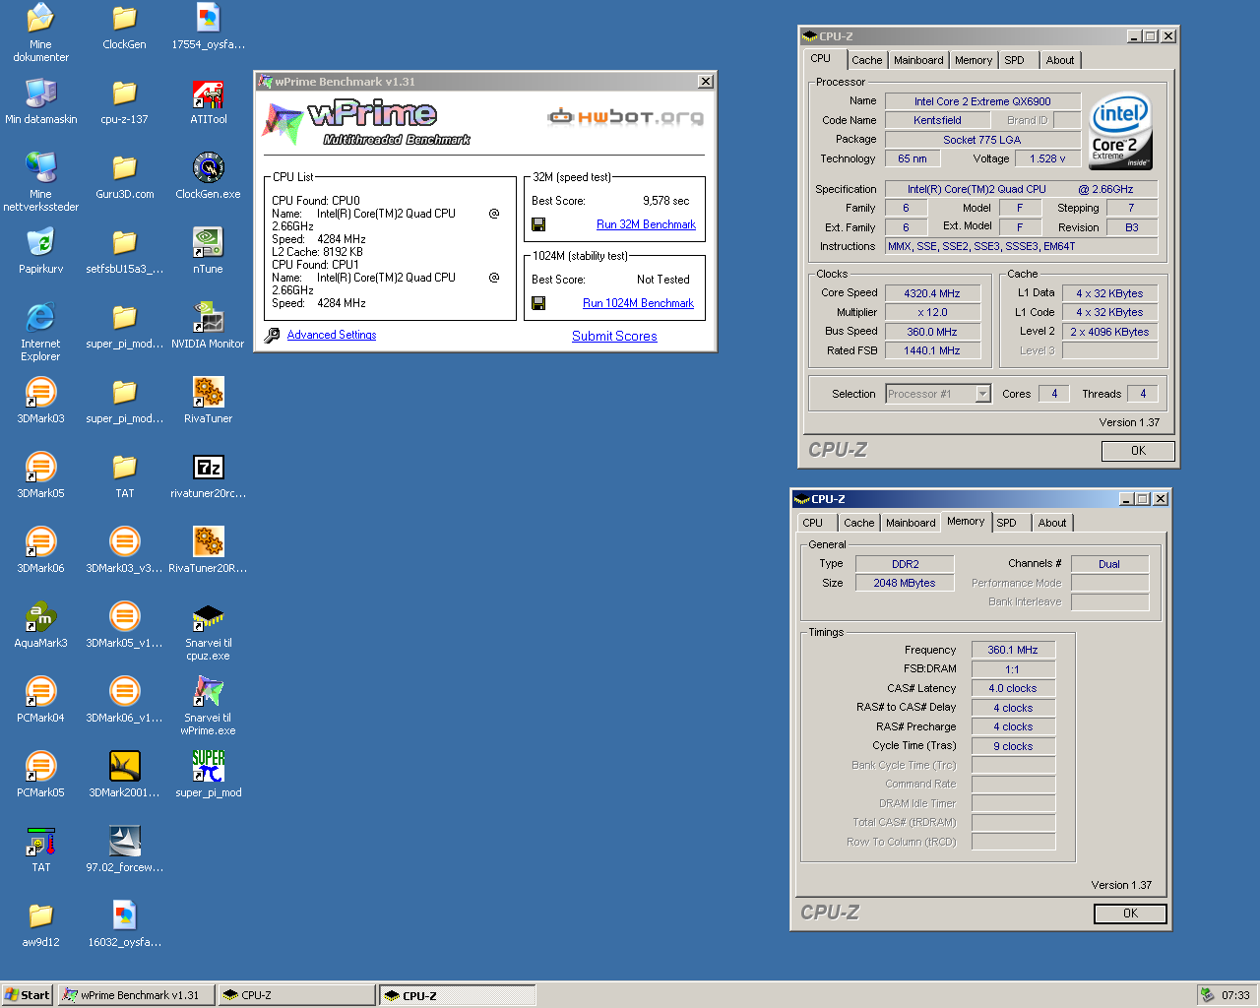This screenshot has width=1260, height=1008.
Task: Open Snarvei til wPrime.exe shortcut
Action: point(208,707)
